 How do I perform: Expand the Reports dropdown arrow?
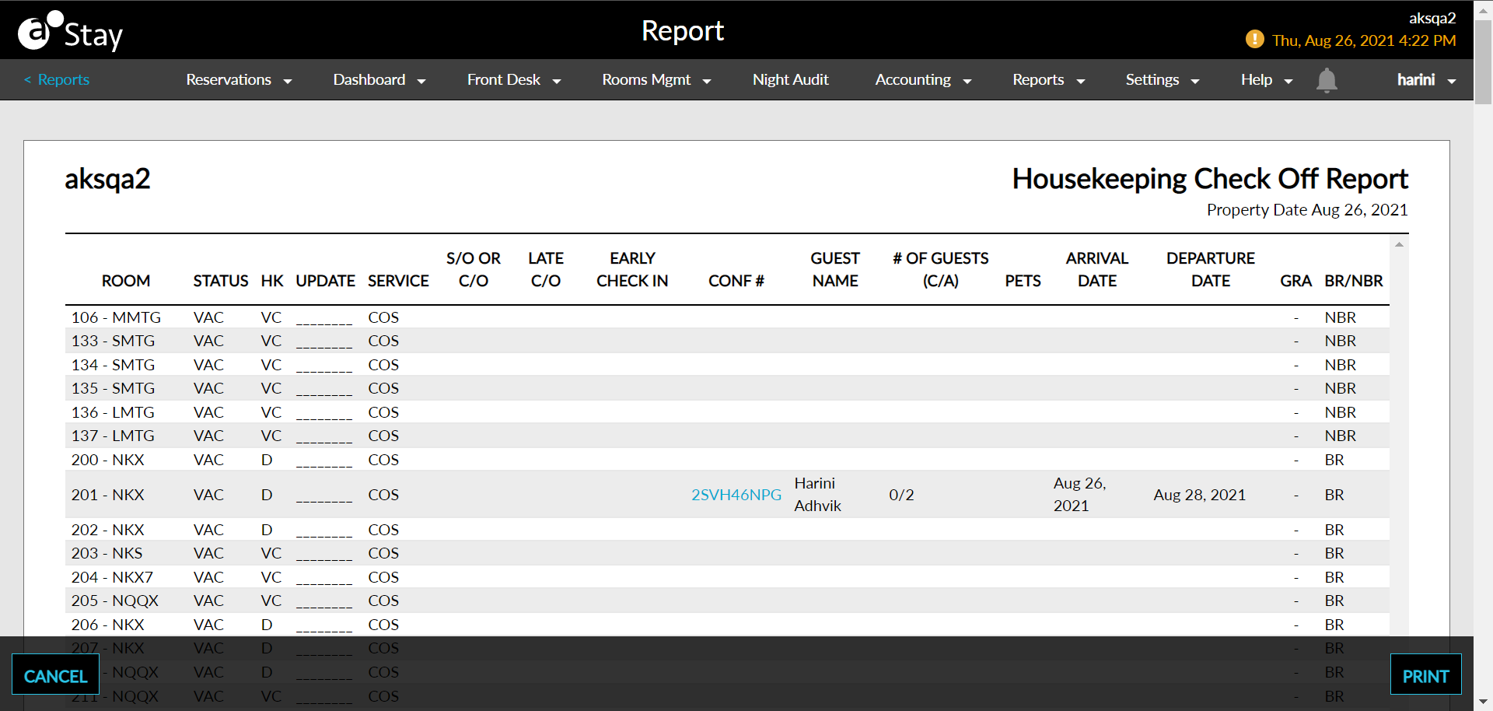coord(1080,81)
